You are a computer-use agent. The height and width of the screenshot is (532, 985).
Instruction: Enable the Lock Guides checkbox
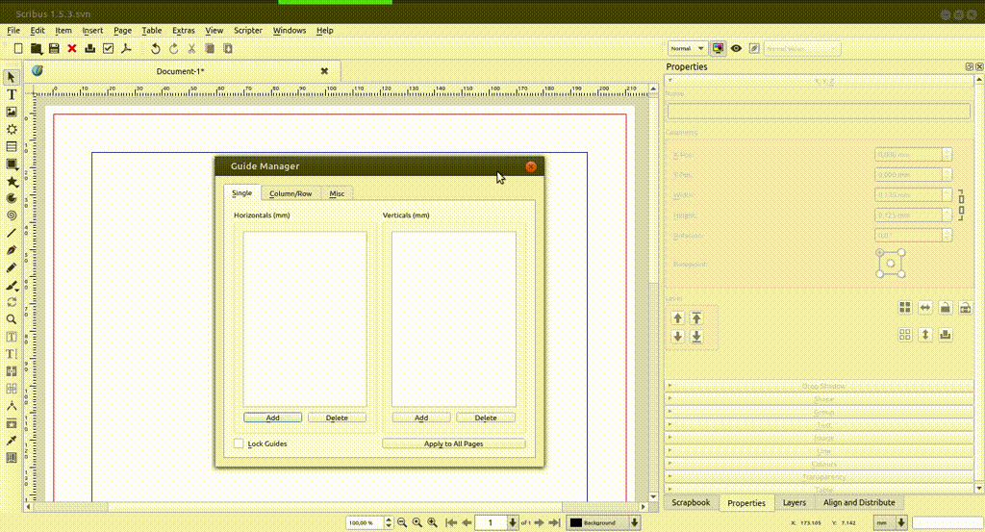click(240, 443)
